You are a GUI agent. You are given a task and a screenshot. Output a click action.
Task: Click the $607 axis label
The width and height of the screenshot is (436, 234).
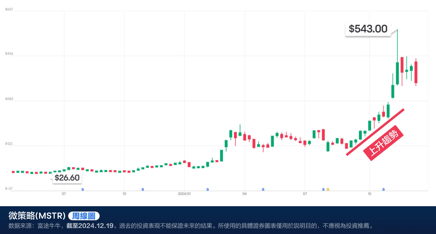pos(8,9)
